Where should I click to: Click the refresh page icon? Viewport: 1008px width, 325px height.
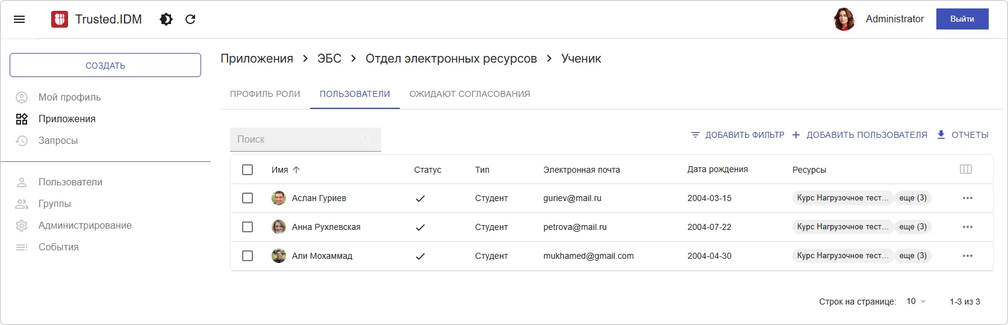point(190,19)
